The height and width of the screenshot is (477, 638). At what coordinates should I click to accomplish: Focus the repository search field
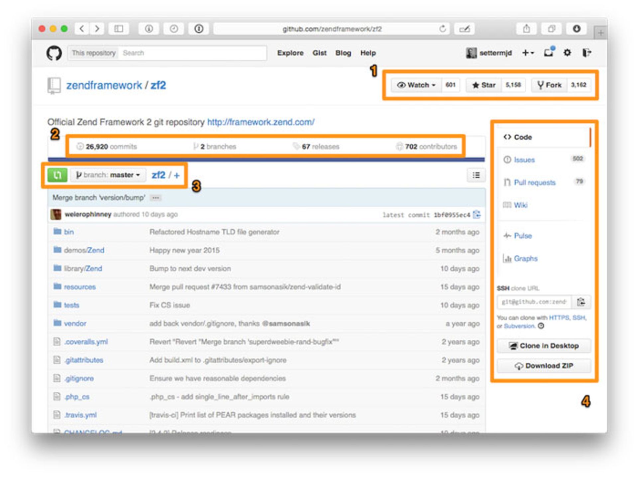coord(193,53)
